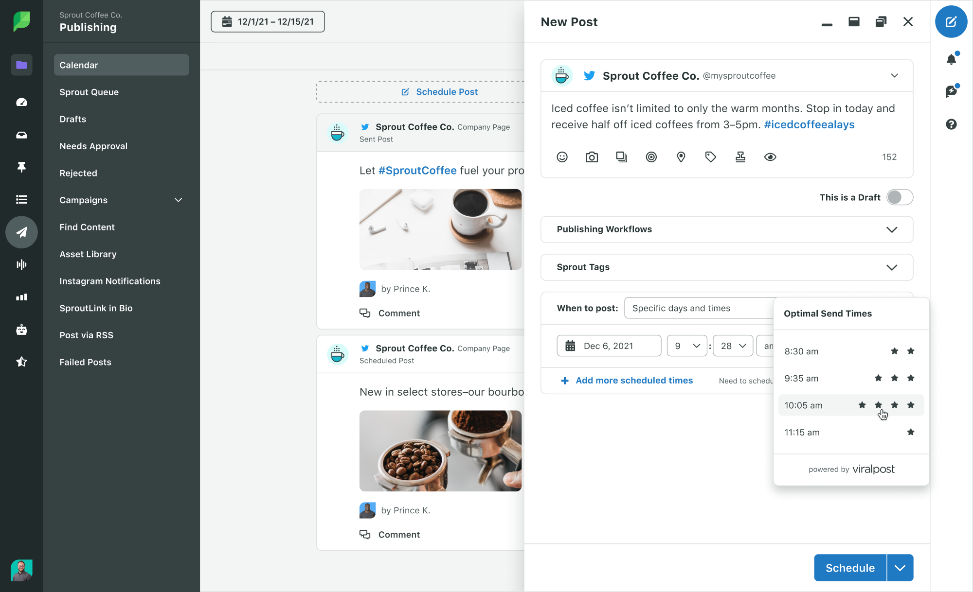Click the camera/photo upload icon

coord(592,156)
